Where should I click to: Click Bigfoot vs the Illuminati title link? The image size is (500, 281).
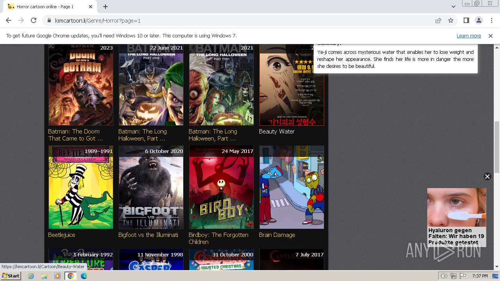[148, 235]
